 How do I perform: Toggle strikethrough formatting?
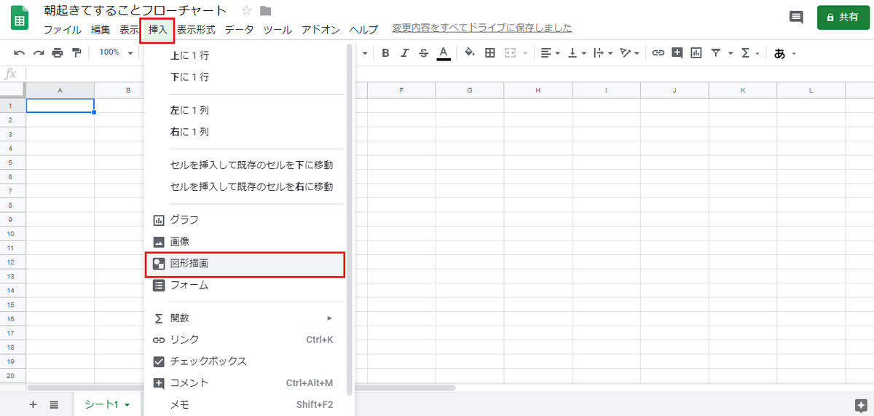(x=424, y=52)
